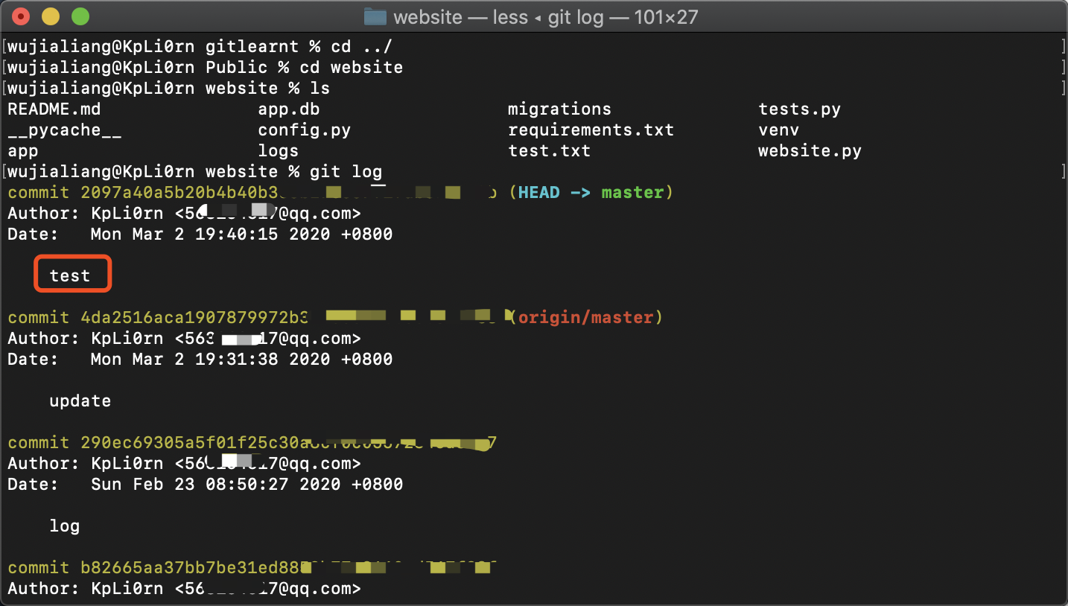Click the venv directory name
The height and width of the screenshot is (606, 1068).
(778, 130)
